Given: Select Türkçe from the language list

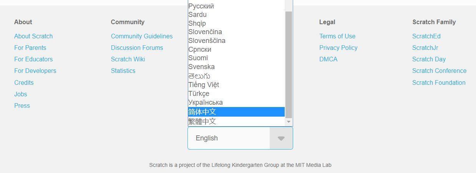Looking at the screenshot, I should point(199,94).
